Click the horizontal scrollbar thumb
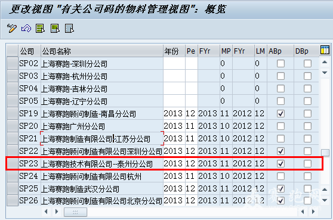Image resolution: width=333 pixels, height=220 pixels. [x=75, y=212]
